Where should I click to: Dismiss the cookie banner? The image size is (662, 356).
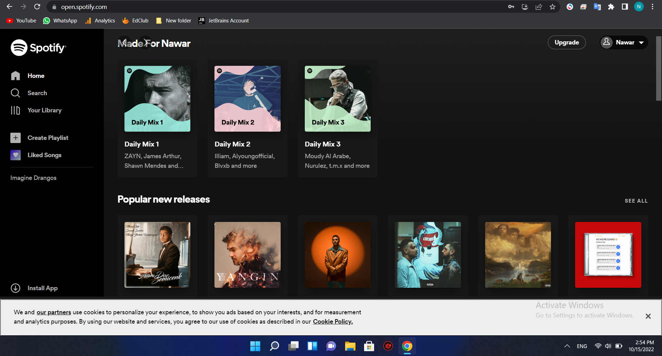(x=648, y=316)
